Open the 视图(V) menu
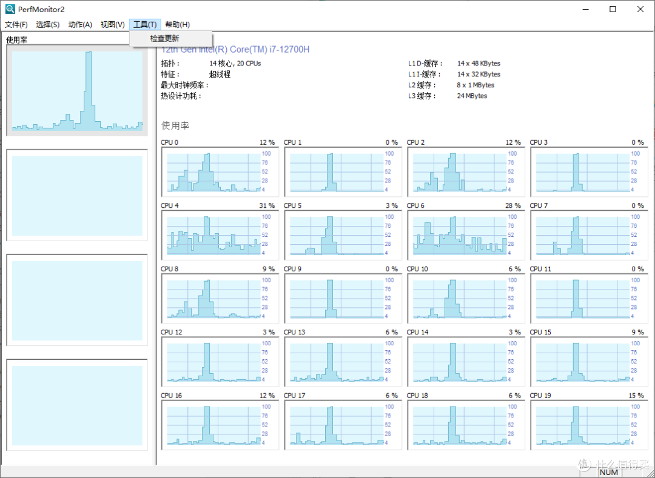 pyautogui.click(x=113, y=25)
